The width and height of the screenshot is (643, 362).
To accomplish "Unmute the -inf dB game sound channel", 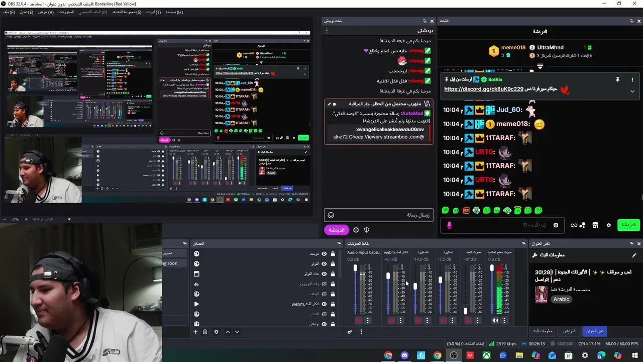I will [468, 320].
